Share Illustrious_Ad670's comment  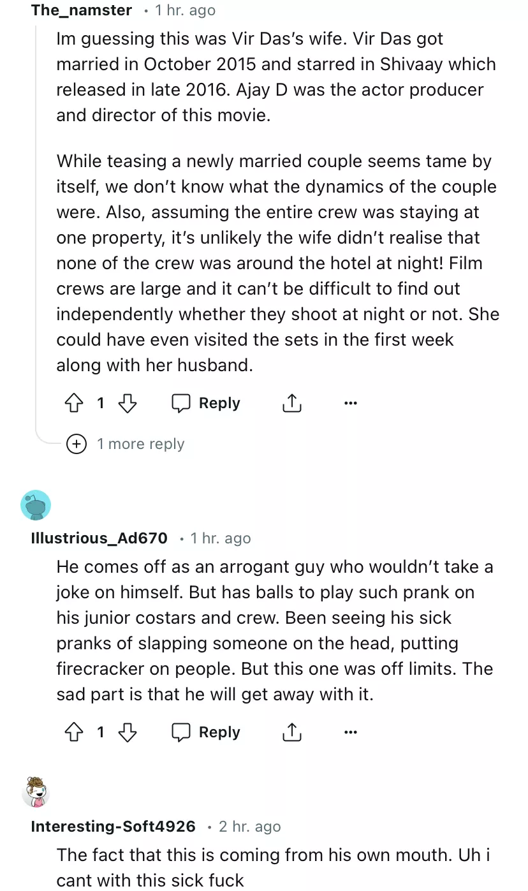291,732
